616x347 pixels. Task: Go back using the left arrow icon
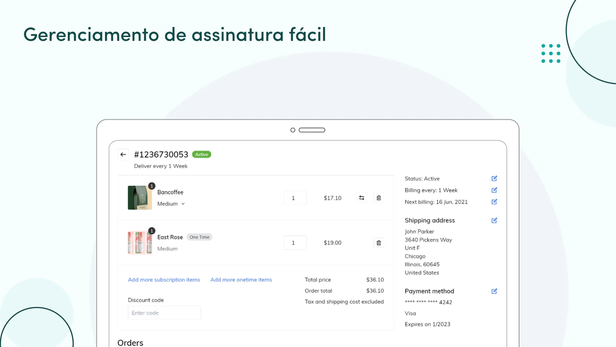coord(123,155)
